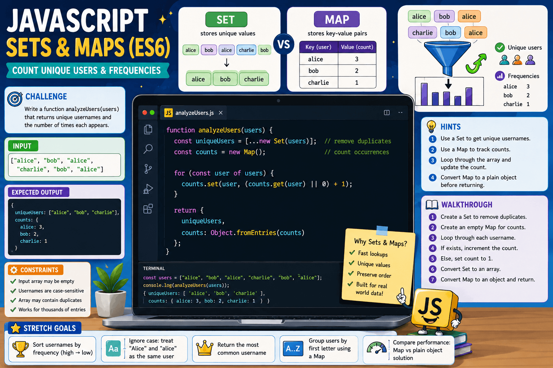
Task: Click the purple bar chart icon beside Frequencies
Action: (500, 76)
